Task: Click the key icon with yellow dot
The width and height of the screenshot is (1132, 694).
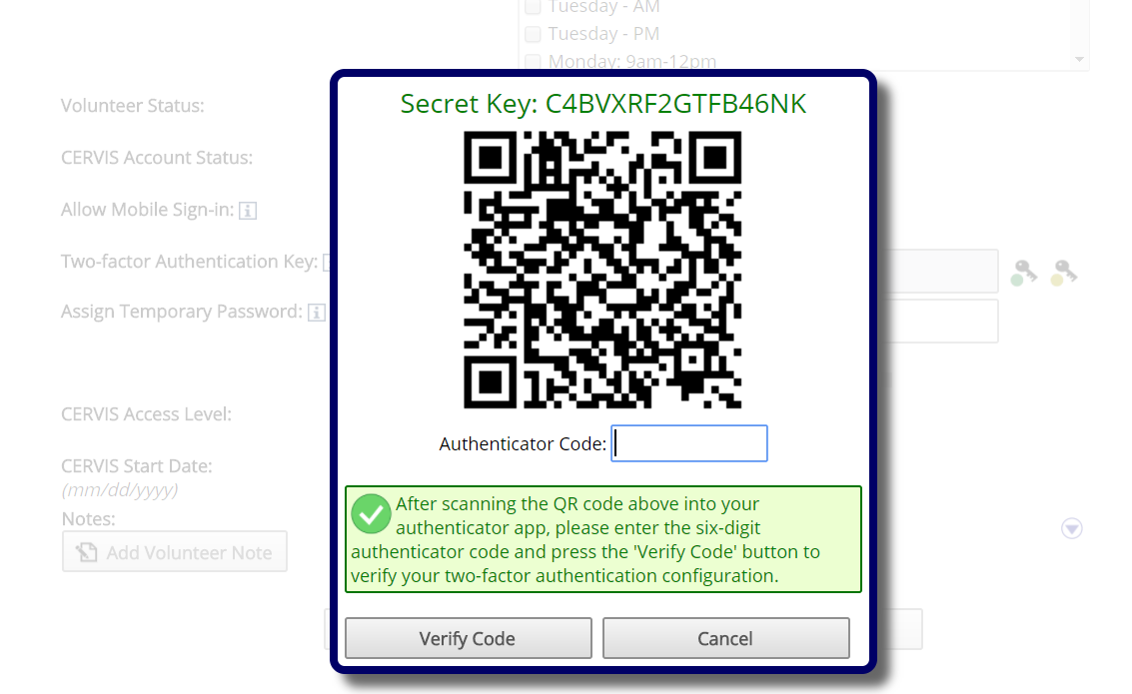Action: click(x=1064, y=273)
